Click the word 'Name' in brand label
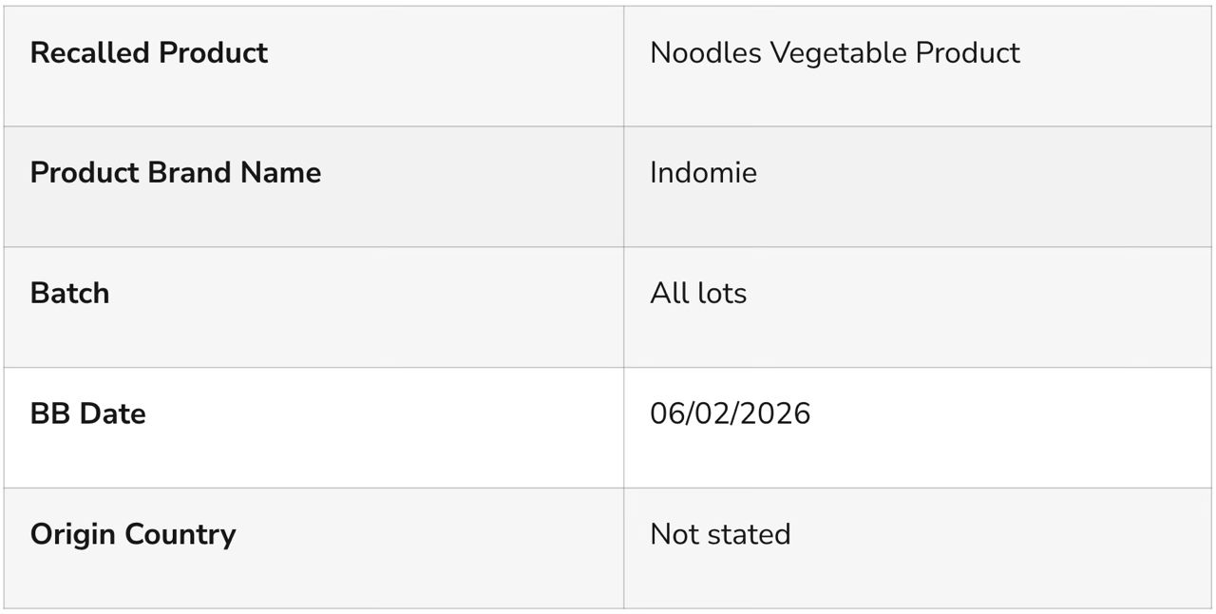 pyautogui.click(x=280, y=173)
